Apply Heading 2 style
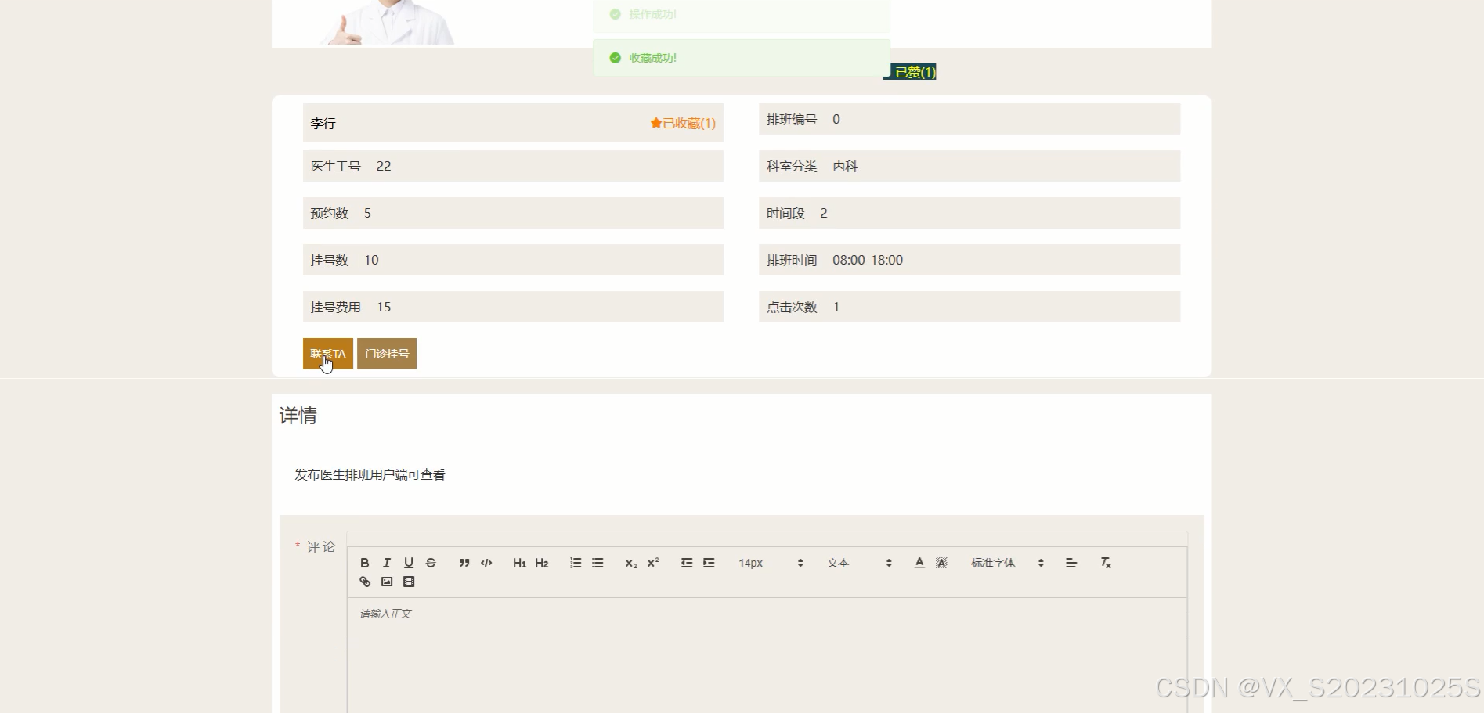This screenshot has width=1484, height=713. (542, 563)
